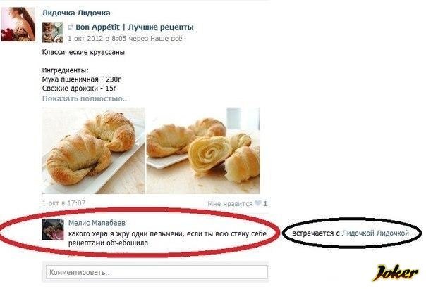Click the 1 окт в 17:07 post date

[x=64, y=203]
